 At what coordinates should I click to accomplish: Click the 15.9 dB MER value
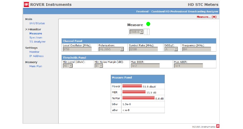pos(151,93)
